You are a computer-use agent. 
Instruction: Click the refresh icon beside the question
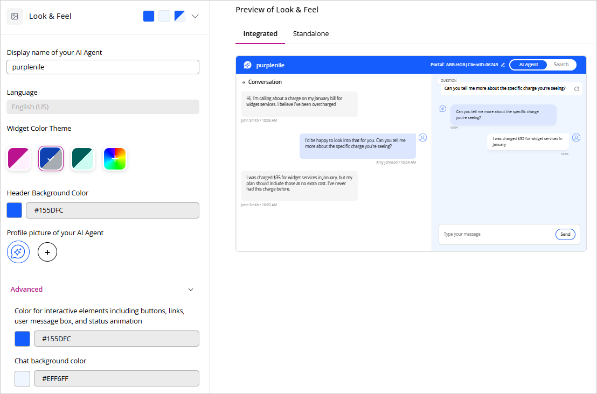pos(577,89)
